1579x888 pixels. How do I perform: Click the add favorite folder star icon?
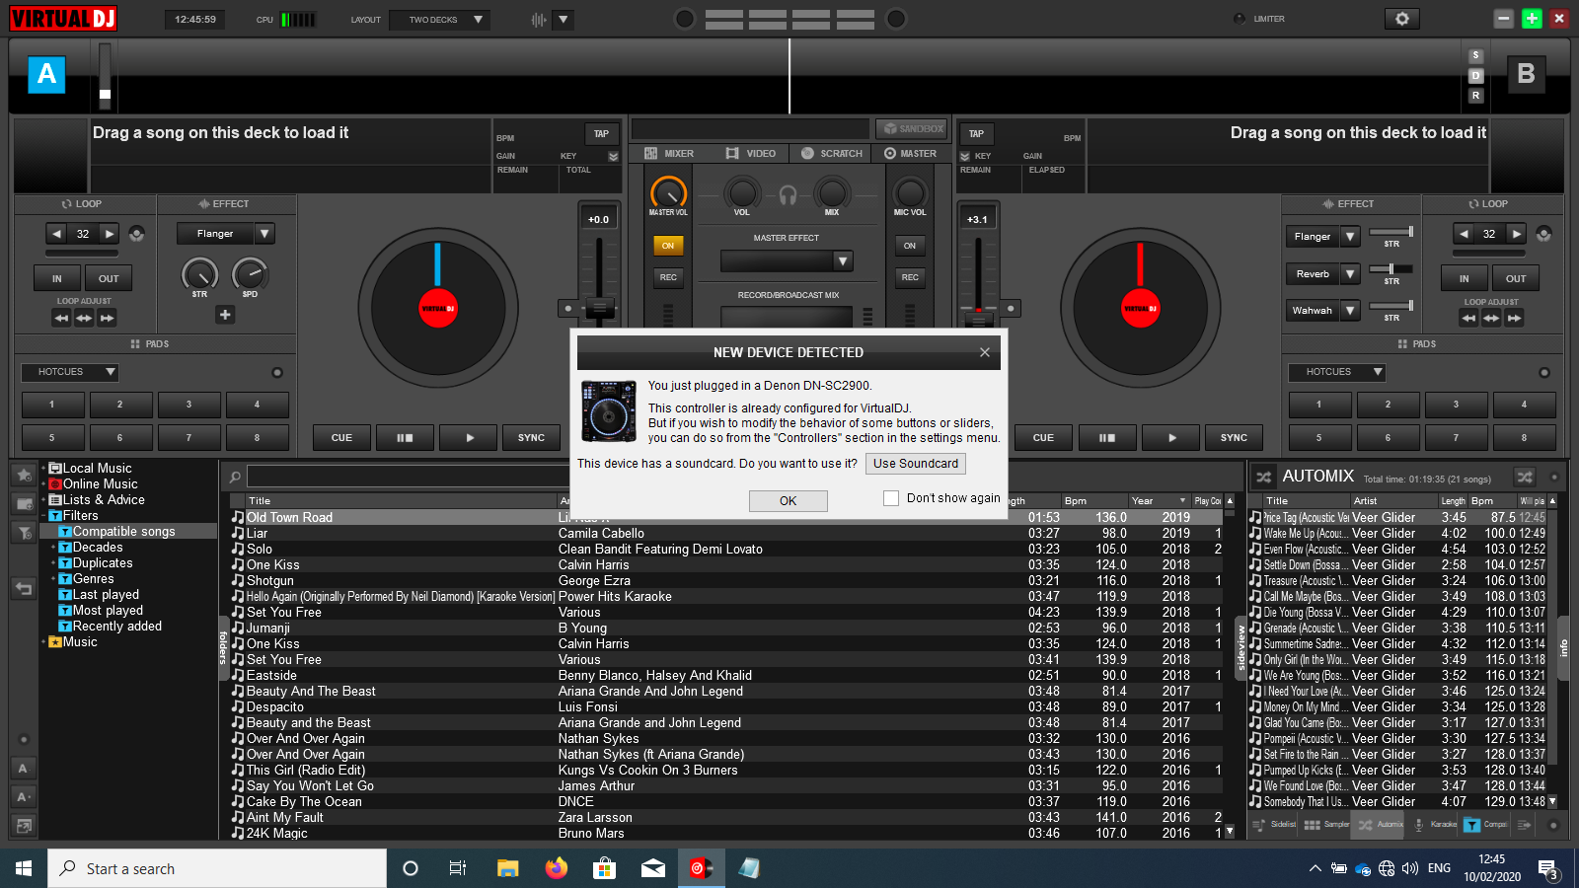(x=25, y=475)
